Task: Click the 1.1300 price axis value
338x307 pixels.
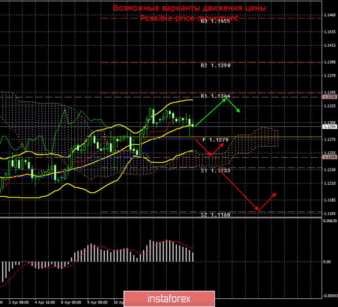Action: 330,123
